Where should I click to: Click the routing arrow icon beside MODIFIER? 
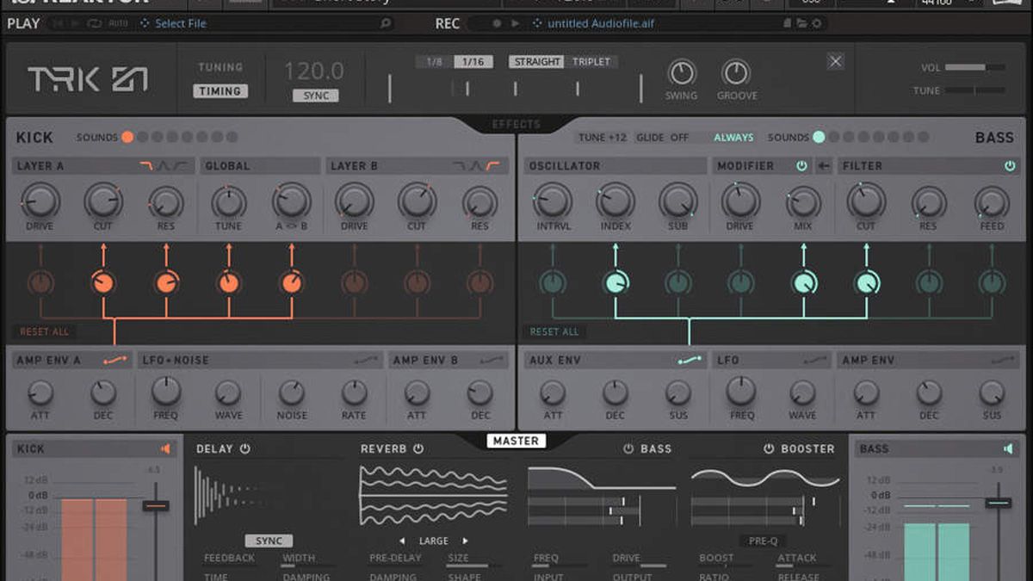coord(825,164)
